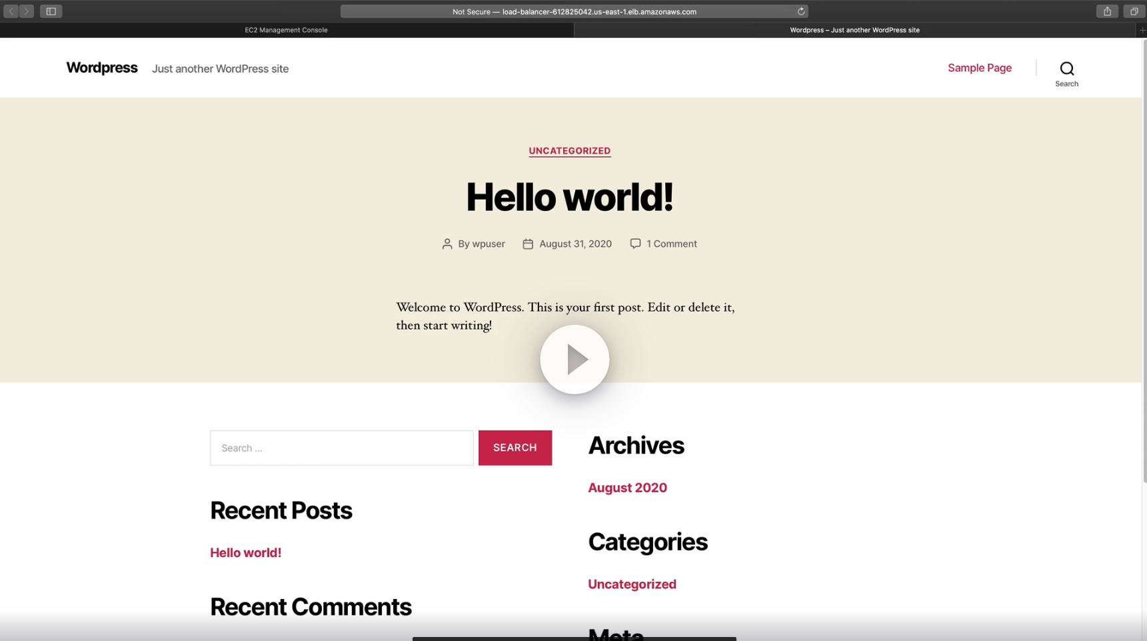Switch to the EC2 Management Console tab

point(287,30)
